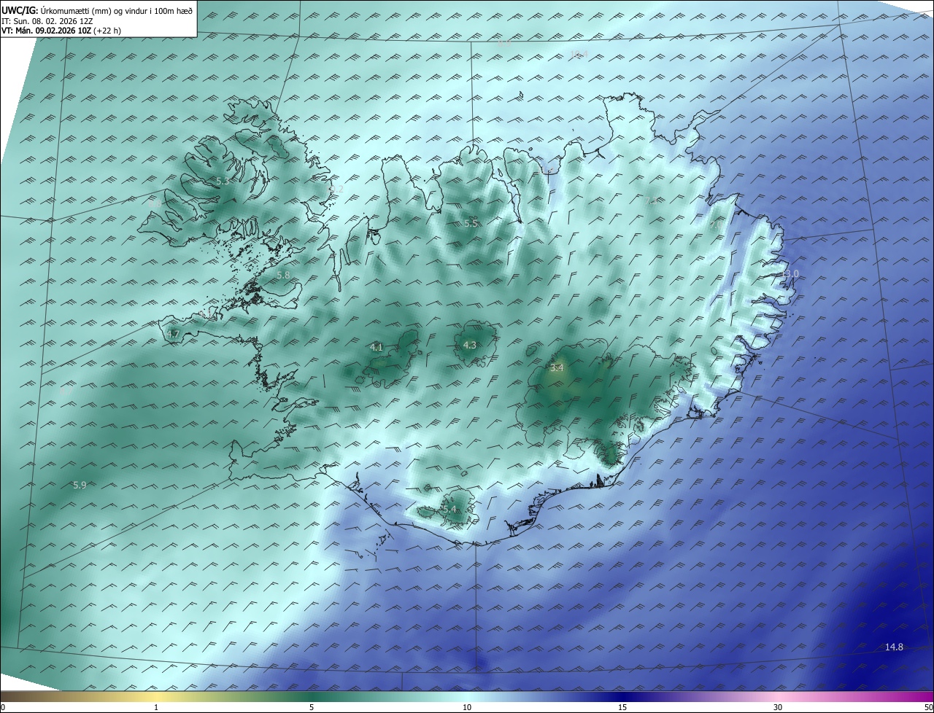Click the colorbar tick label 1
The width and height of the screenshot is (934, 713).
156,707
